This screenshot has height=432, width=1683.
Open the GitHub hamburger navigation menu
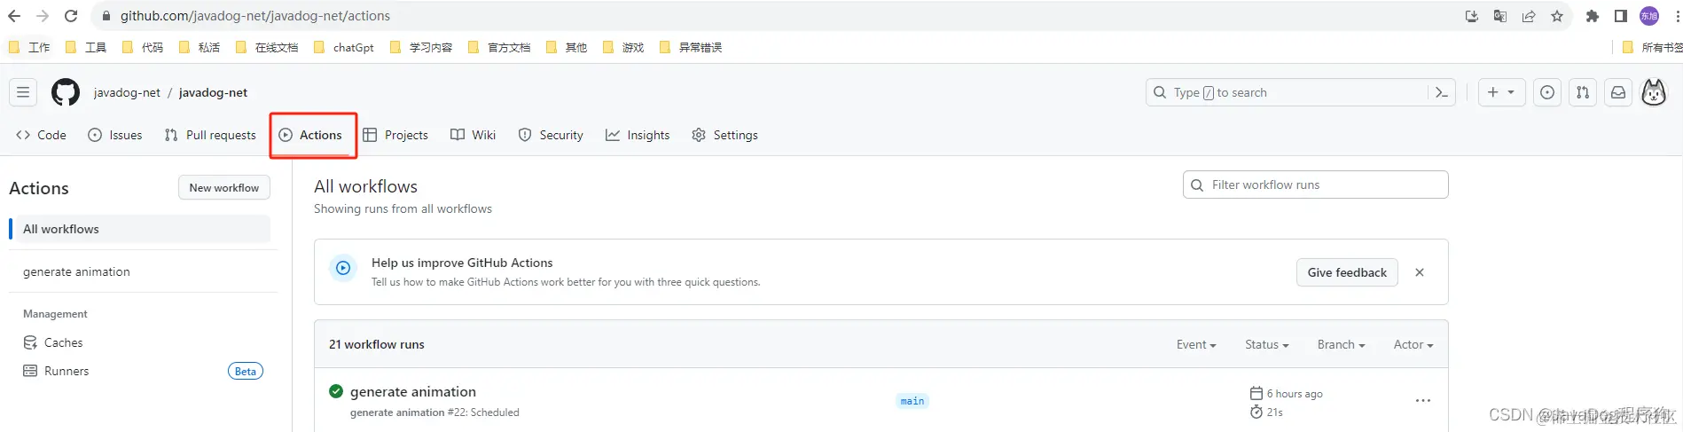pyautogui.click(x=23, y=92)
